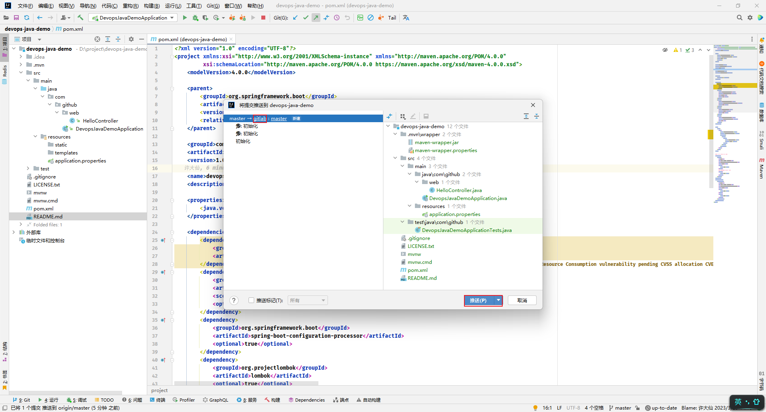The width and height of the screenshot is (766, 412).
Task: Select pom.xml in push dialog file list
Action: [417, 270]
